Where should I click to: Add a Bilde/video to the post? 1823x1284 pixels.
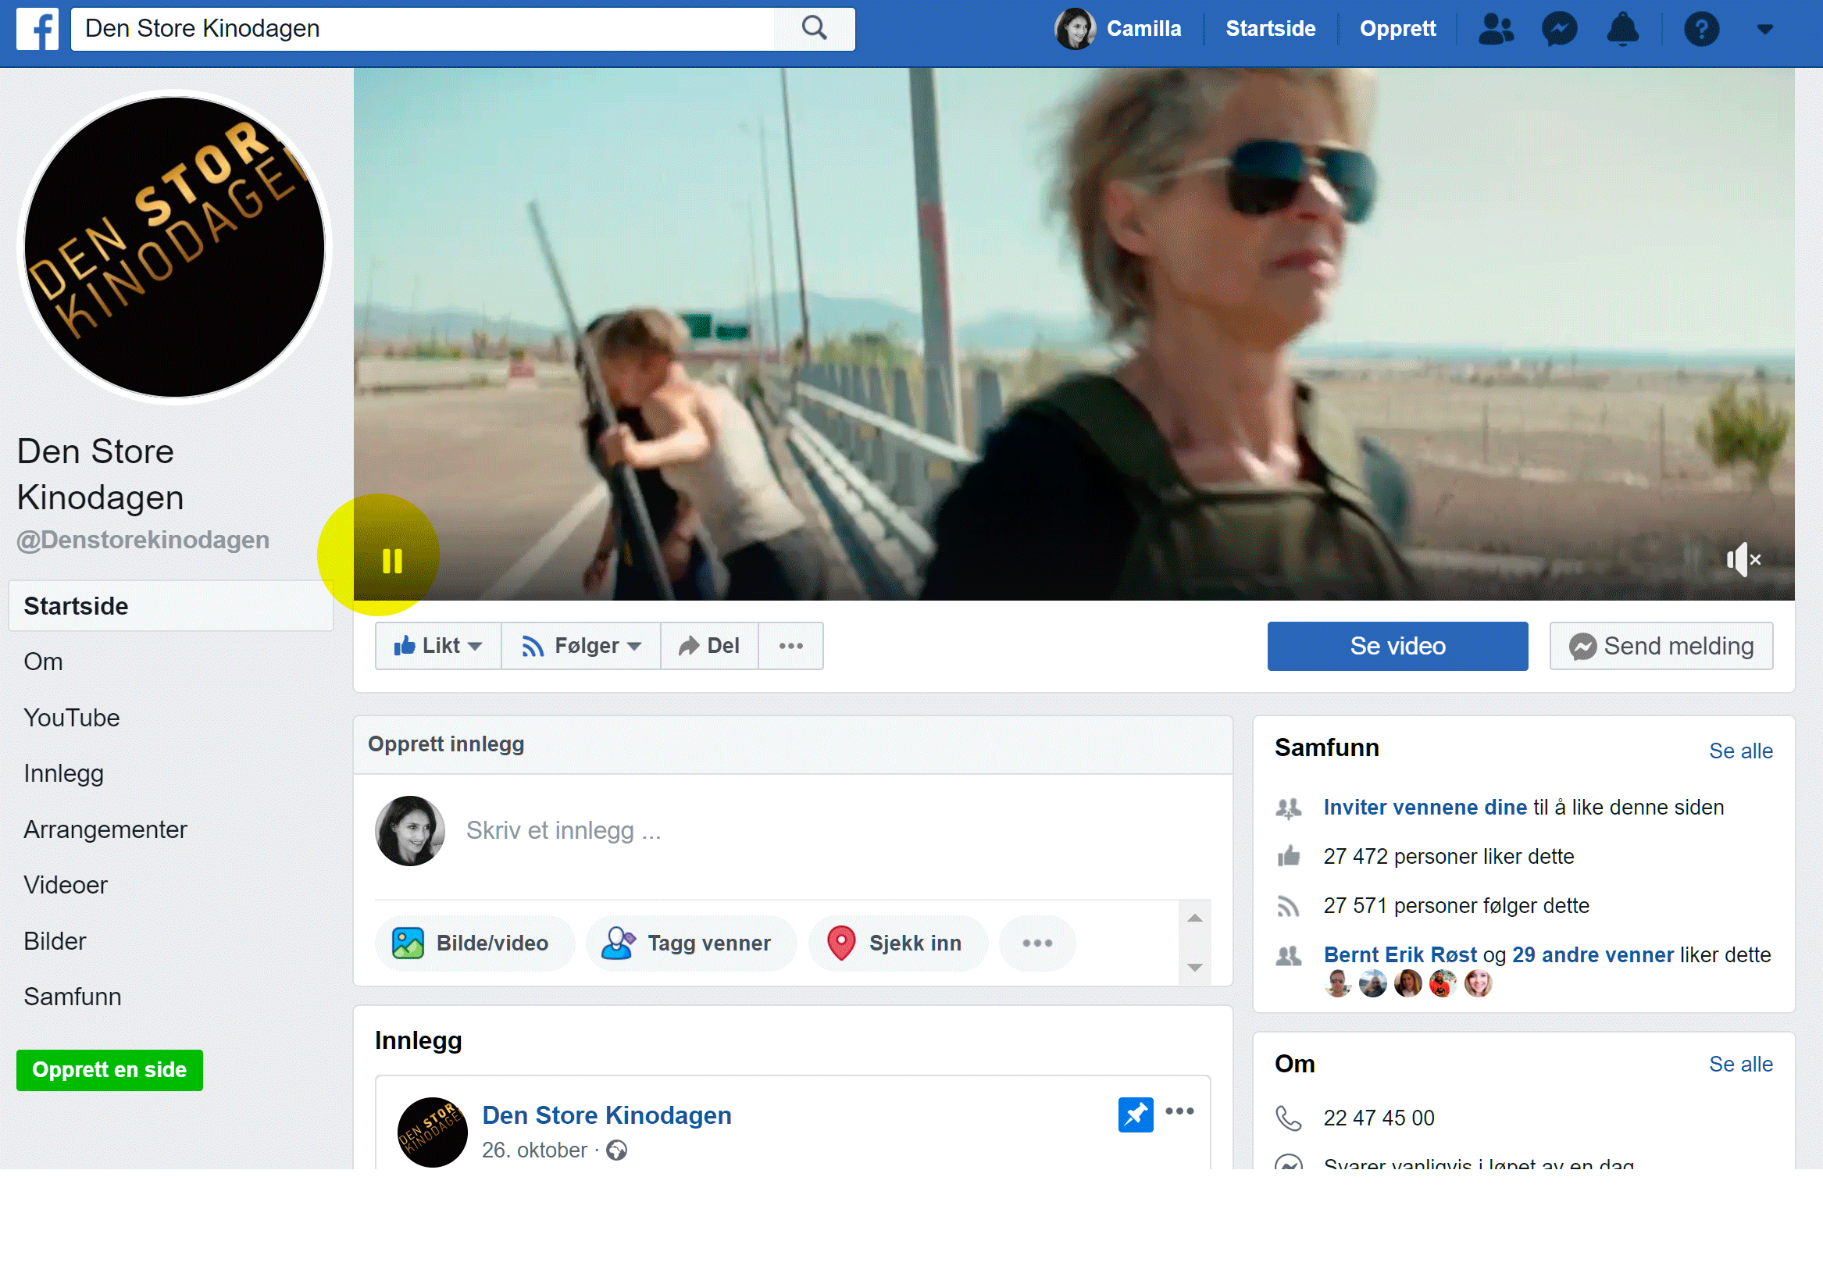(x=474, y=943)
